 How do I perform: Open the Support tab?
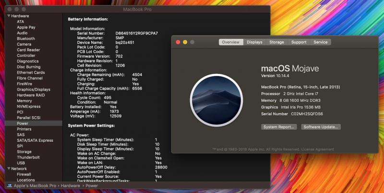tap(299, 42)
